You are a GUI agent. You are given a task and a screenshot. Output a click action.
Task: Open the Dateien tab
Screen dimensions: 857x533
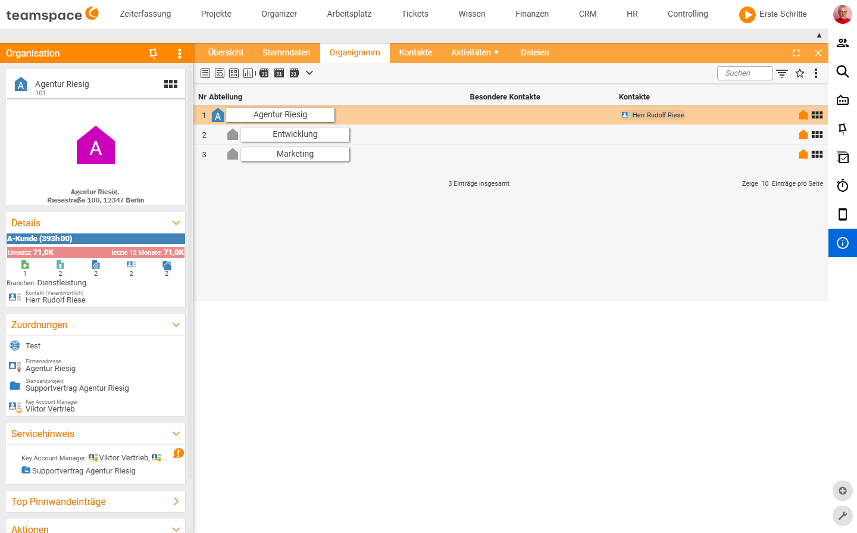(535, 52)
